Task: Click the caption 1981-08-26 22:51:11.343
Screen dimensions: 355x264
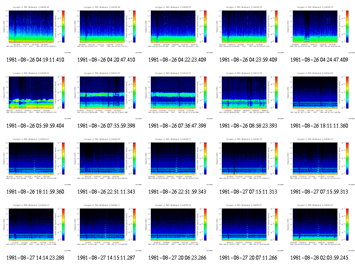Action: point(106,192)
